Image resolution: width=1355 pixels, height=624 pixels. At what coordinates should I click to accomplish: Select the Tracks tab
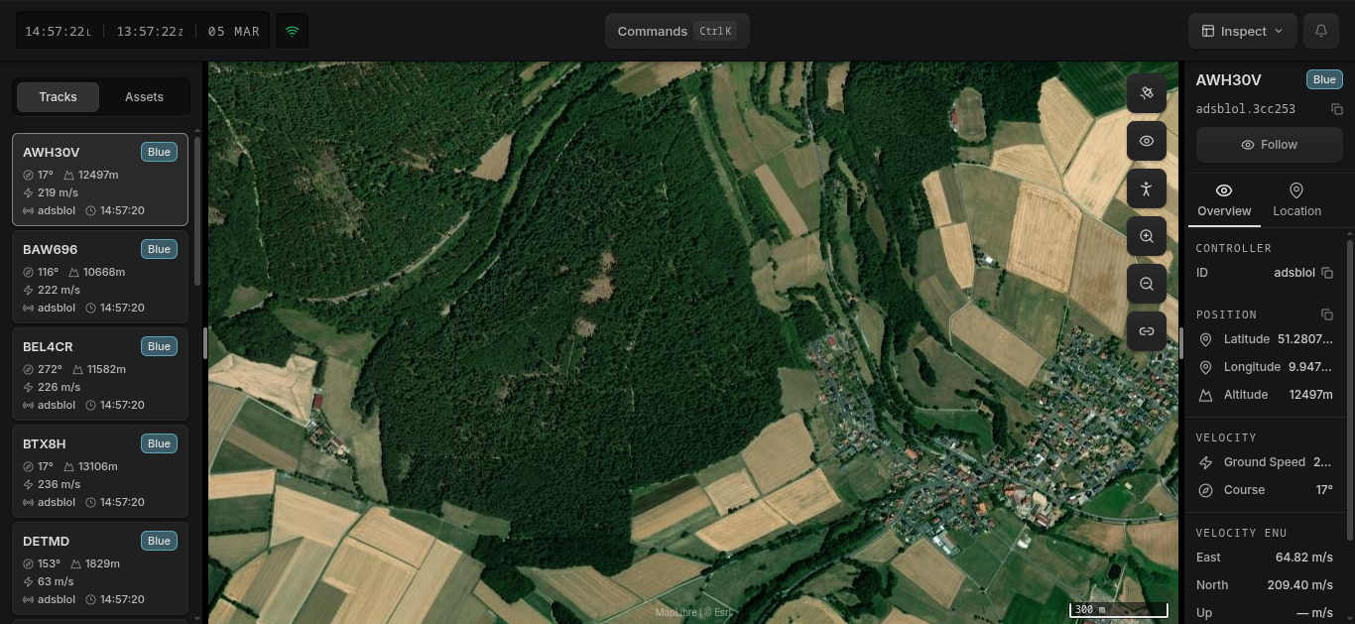pos(58,97)
